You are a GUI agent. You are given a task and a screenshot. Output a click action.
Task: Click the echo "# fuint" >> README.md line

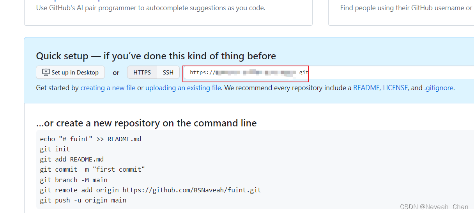coord(90,139)
